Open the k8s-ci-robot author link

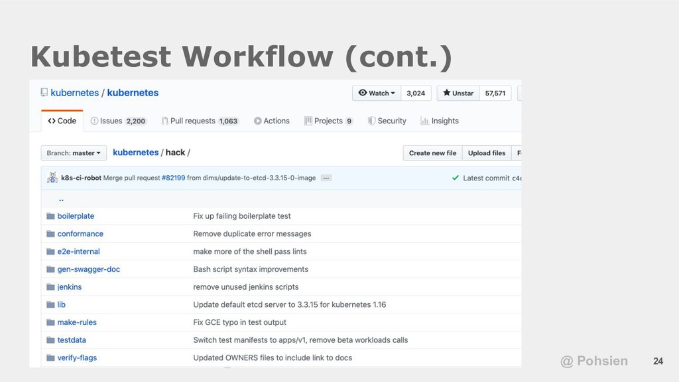click(81, 178)
